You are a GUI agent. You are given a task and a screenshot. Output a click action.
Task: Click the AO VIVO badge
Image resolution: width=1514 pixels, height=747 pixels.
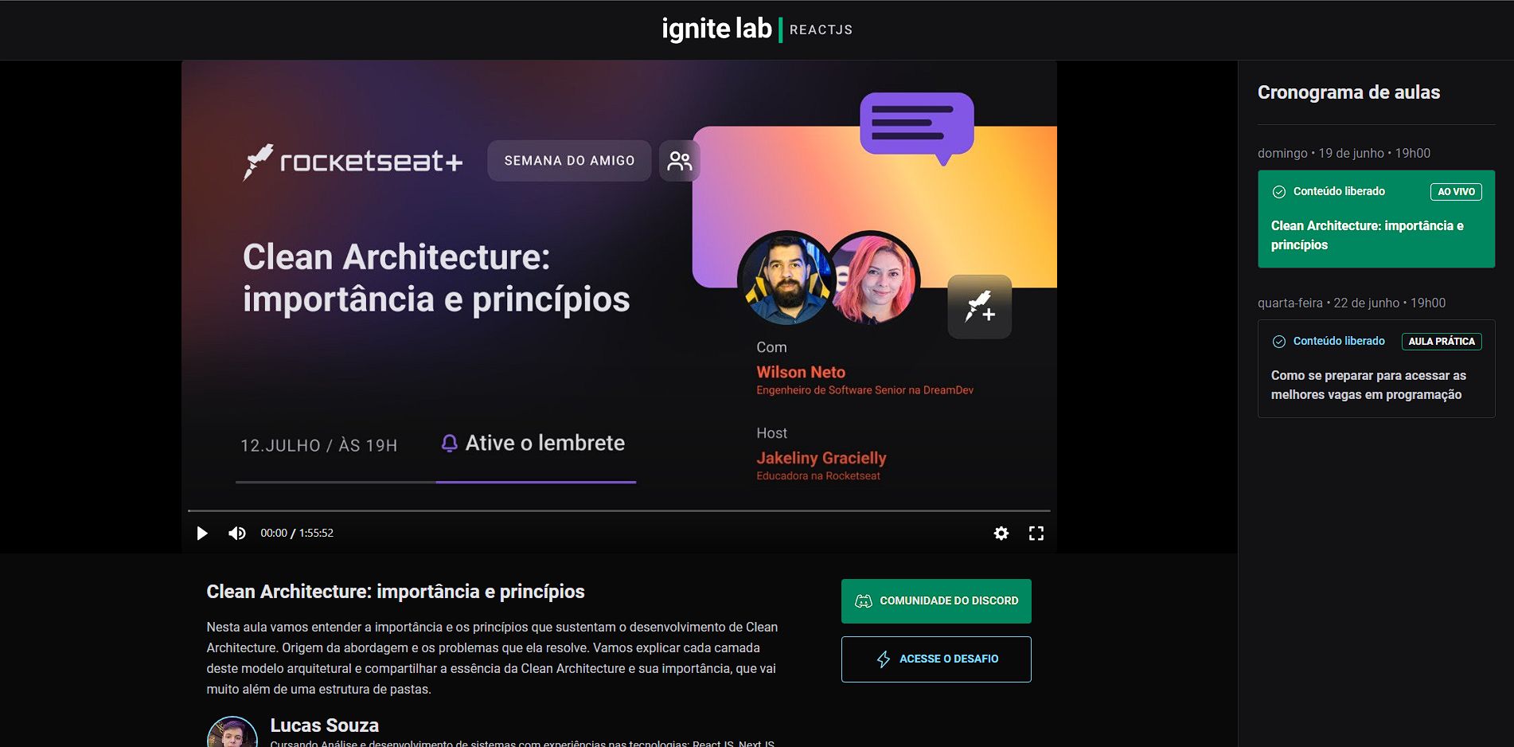point(1456,192)
